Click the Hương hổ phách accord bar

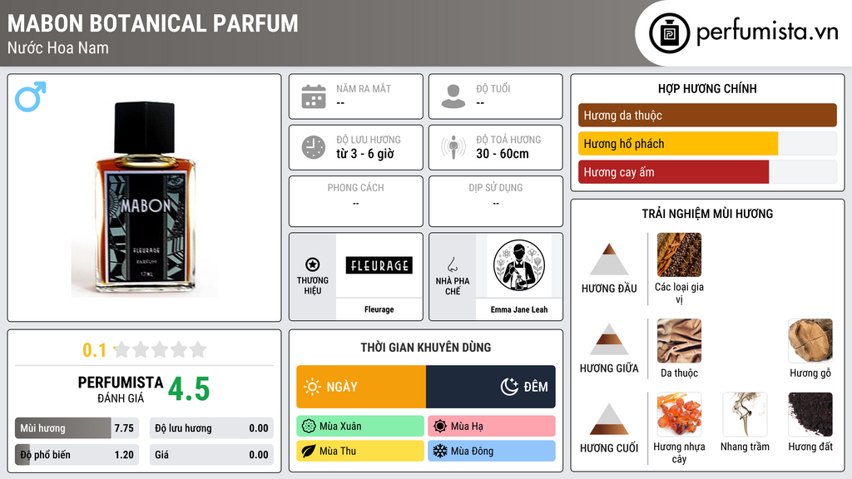point(707,144)
